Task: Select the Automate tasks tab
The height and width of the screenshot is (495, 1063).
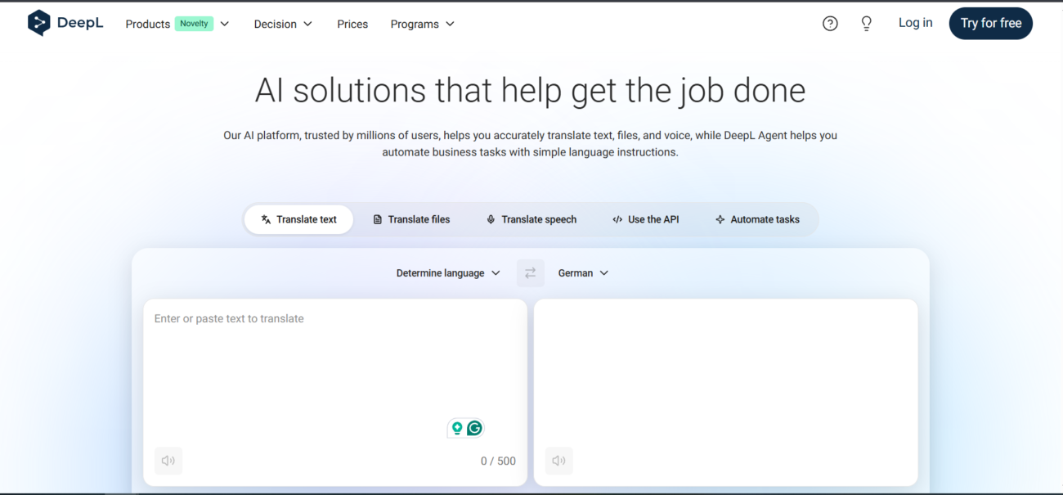Action: click(757, 219)
